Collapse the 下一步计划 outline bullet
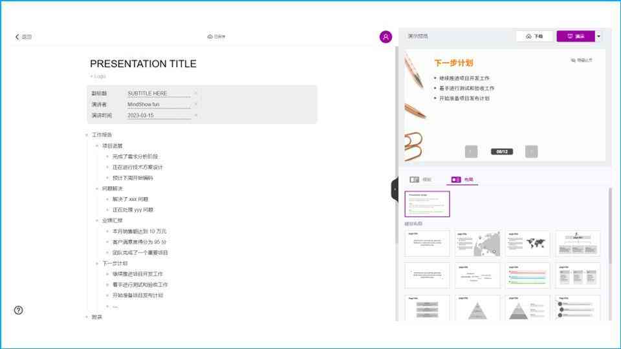 click(97, 263)
